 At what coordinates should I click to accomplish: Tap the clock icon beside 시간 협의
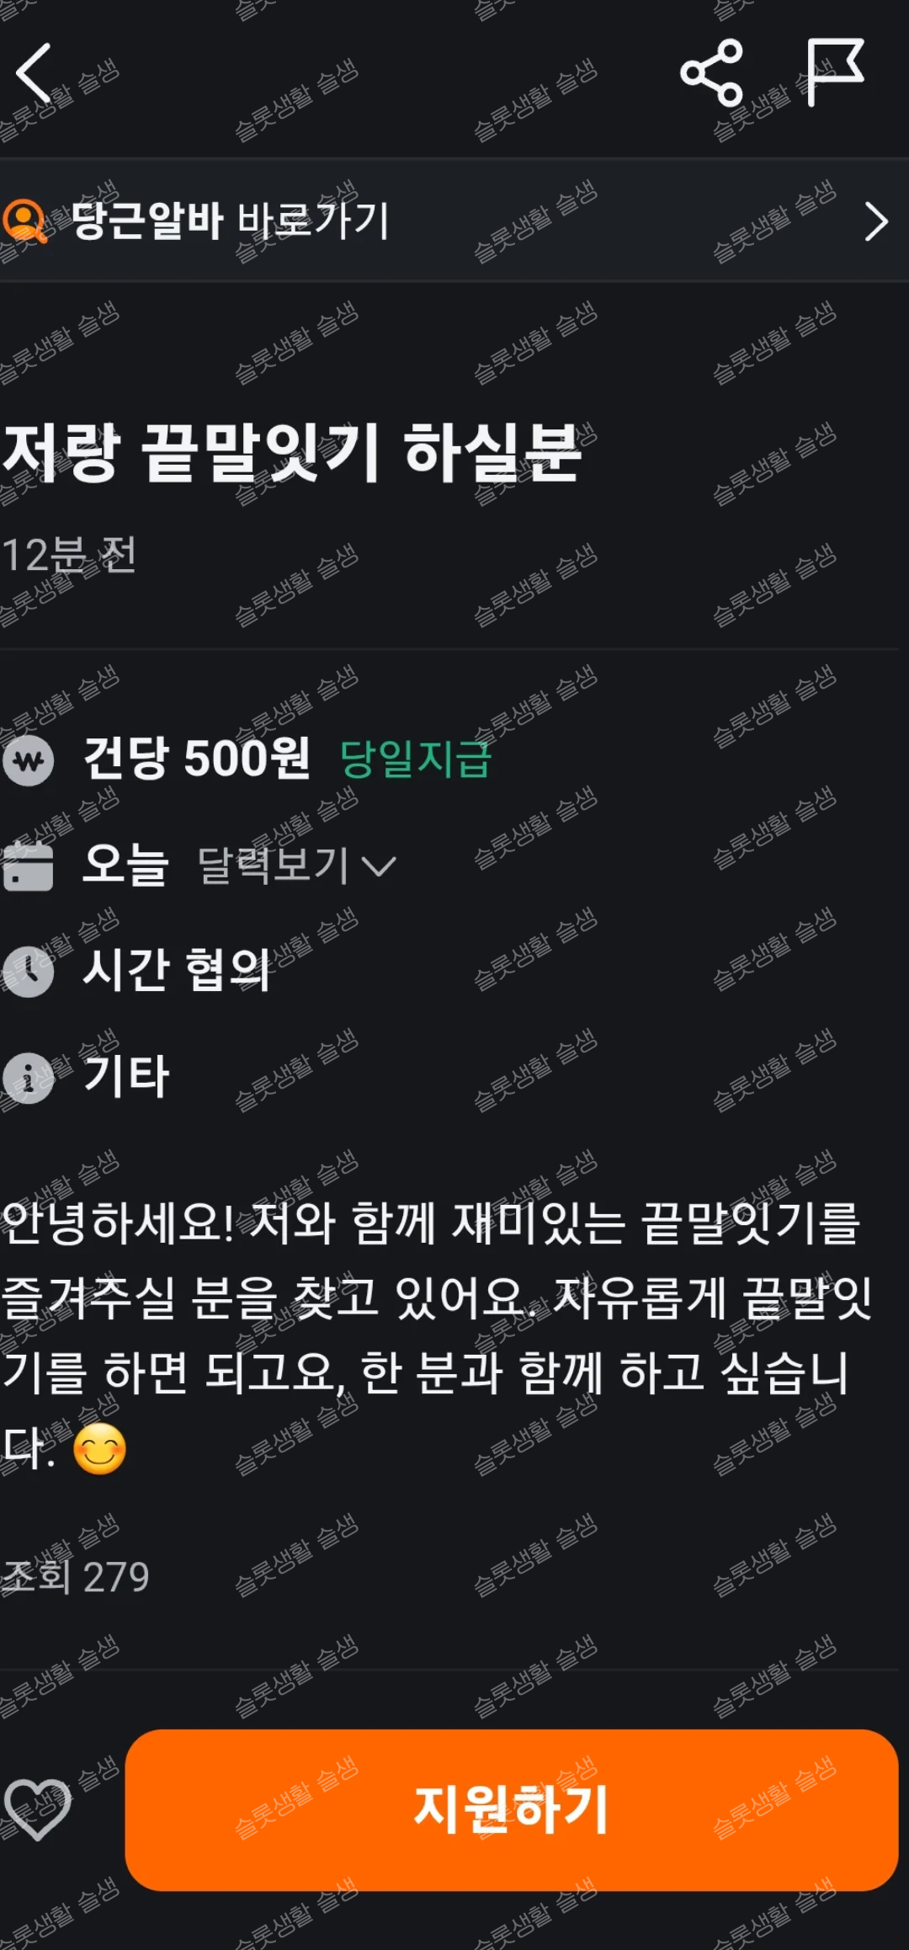pos(29,971)
